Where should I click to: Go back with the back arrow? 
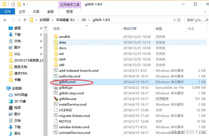tap(5, 20)
